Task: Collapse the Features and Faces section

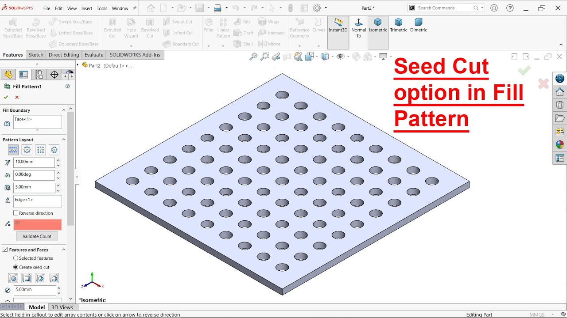Action: 63,250
